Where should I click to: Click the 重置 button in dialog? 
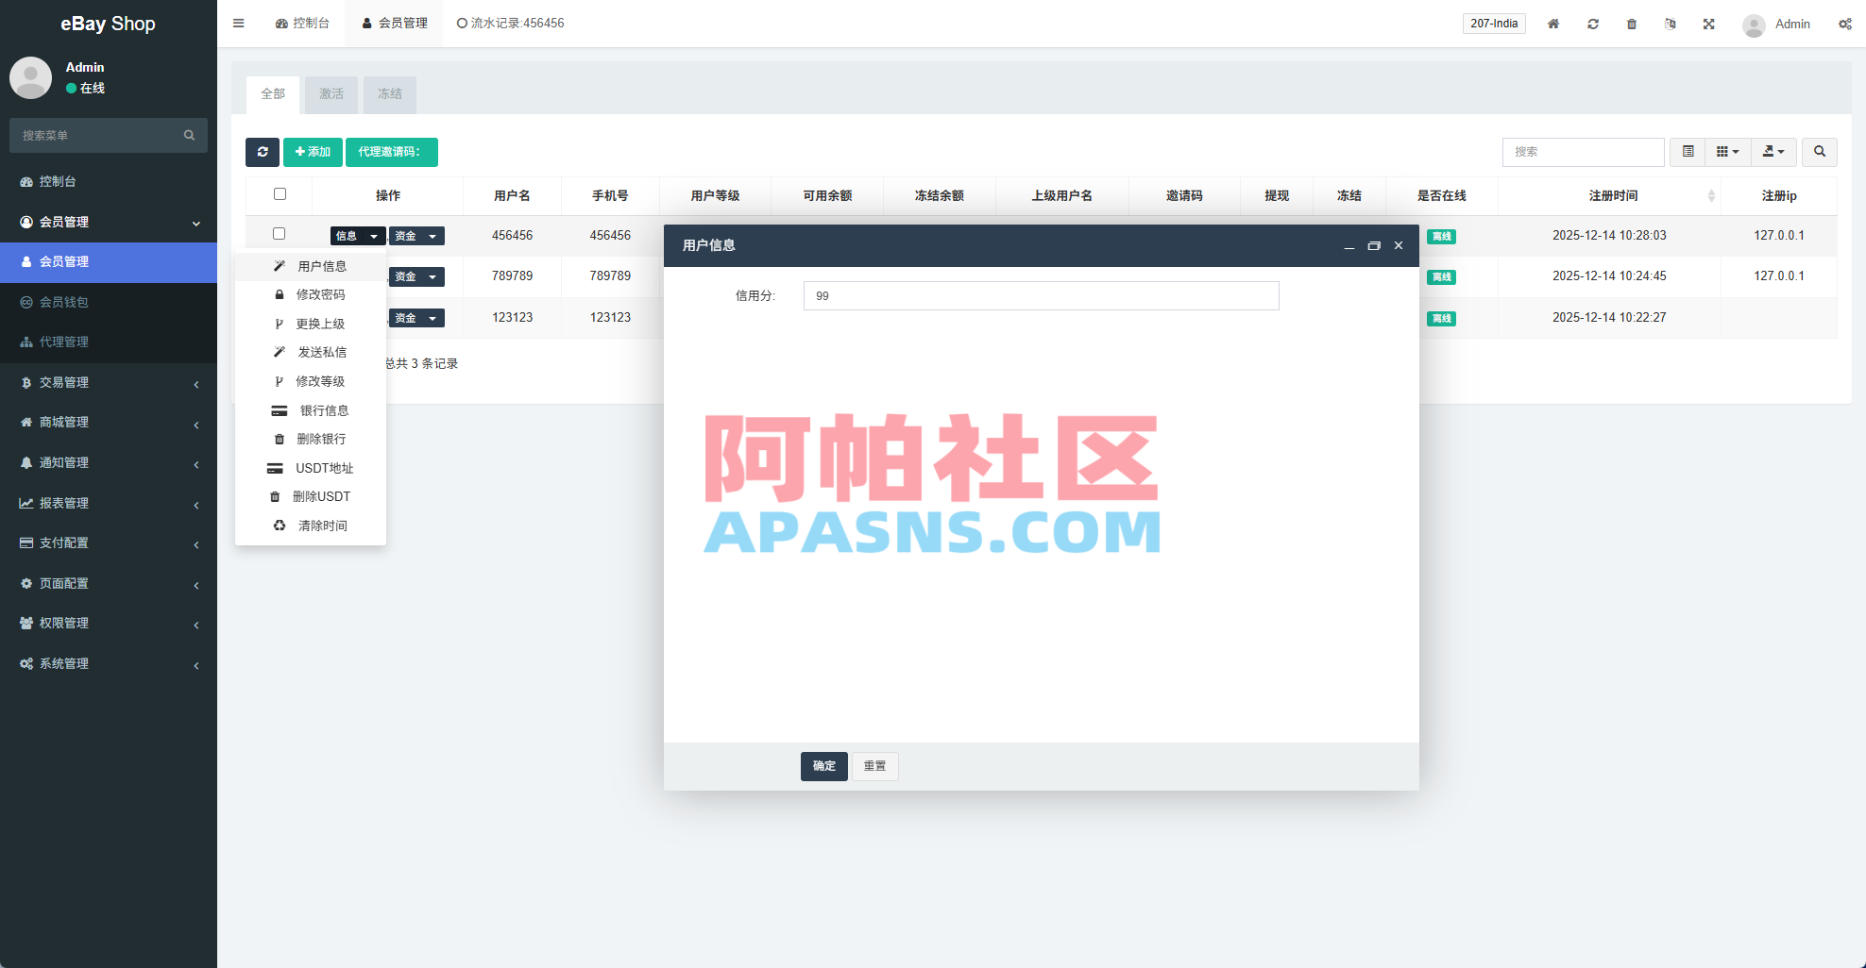[875, 766]
